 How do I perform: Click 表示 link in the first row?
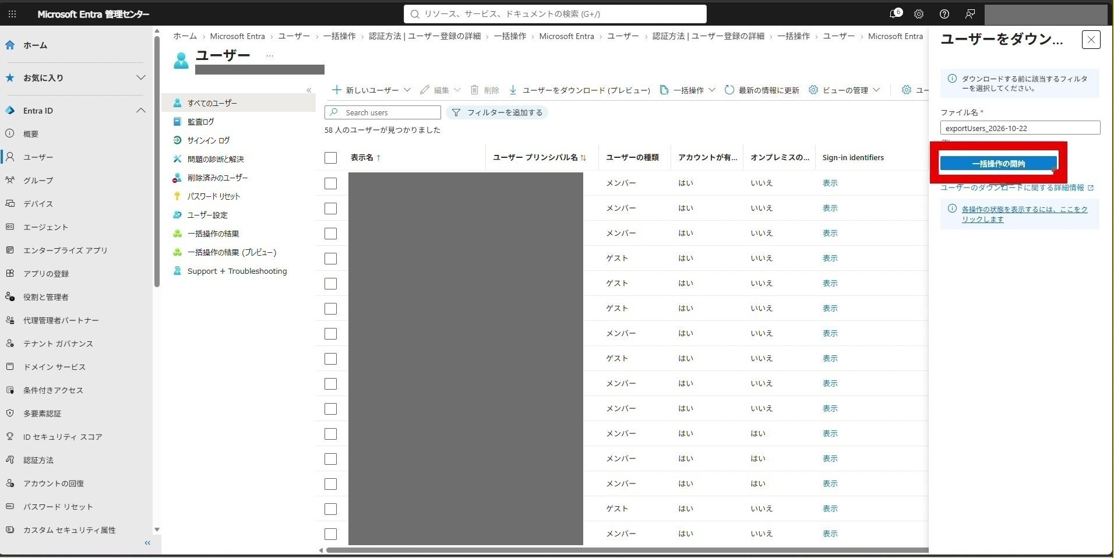coord(830,183)
